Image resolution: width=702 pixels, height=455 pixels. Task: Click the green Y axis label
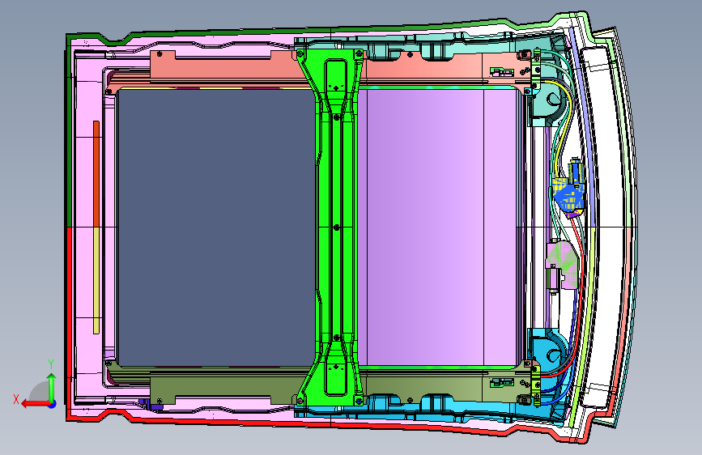tap(51, 364)
